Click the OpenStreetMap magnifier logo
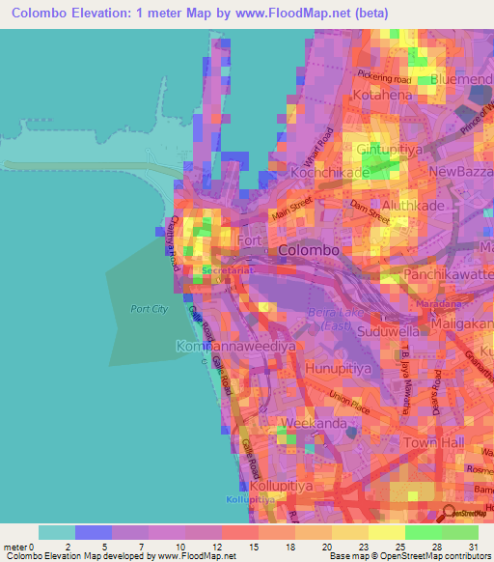494x562 pixels. (x=462, y=514)
